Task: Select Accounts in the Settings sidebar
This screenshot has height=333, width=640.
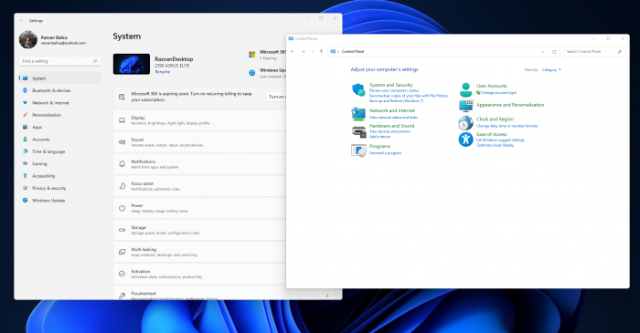Action: pos(59,140)
